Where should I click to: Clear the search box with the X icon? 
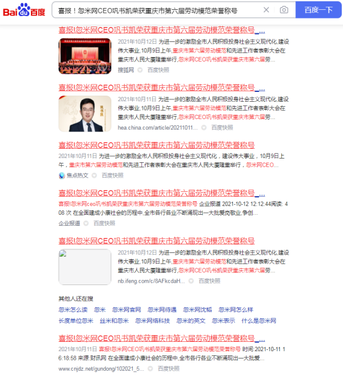(x=266, y=10)
